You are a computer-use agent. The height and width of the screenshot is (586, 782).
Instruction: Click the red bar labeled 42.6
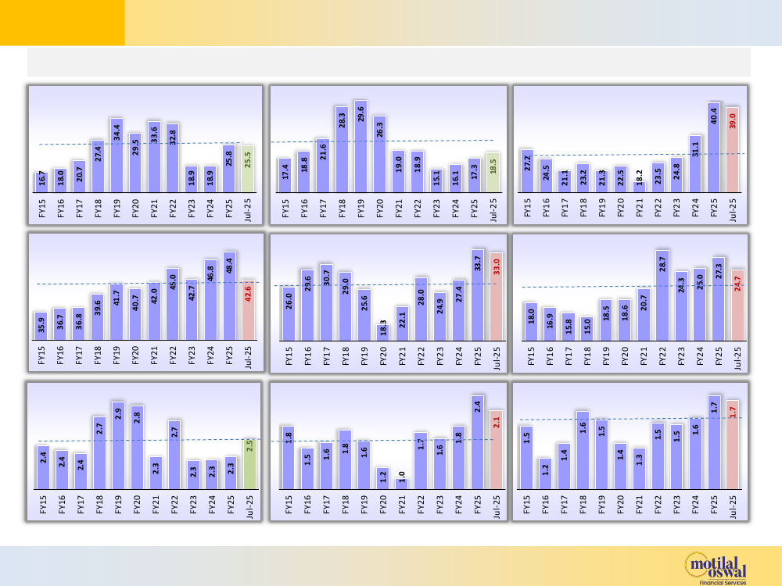coord(248,309)
